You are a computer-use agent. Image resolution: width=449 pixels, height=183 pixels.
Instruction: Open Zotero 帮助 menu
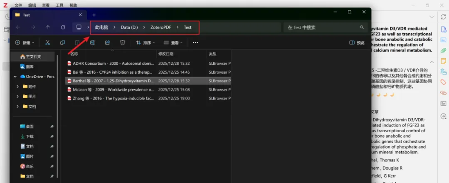[73, 5]
